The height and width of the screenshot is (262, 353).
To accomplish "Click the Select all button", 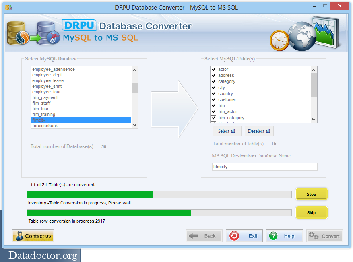I will 227,131.
